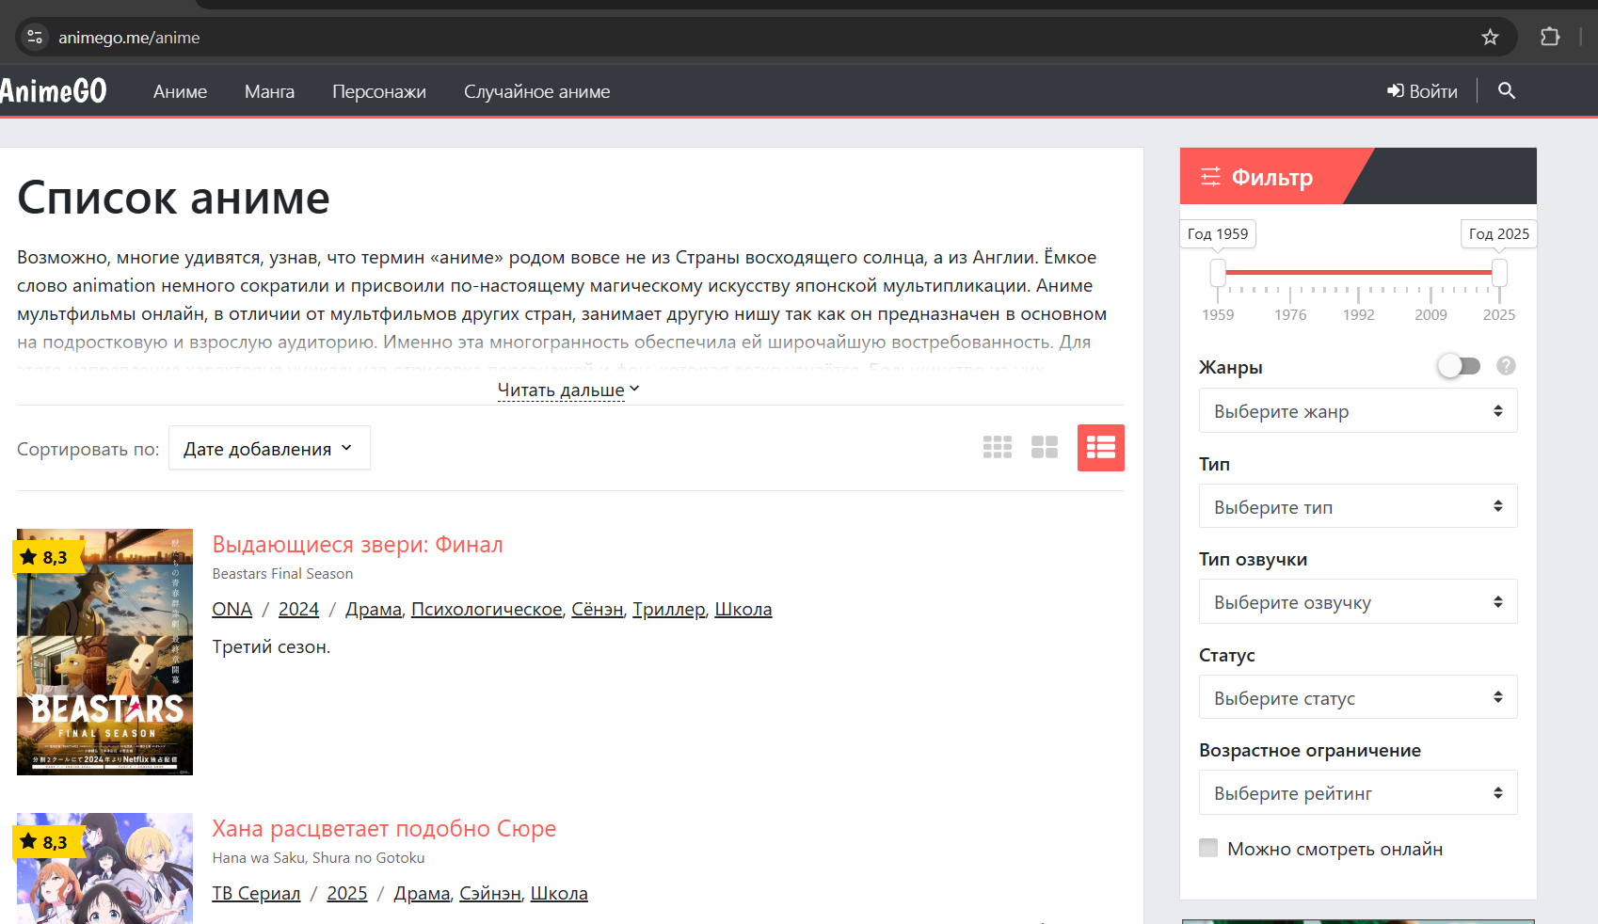Open the Выберите жанр dropdown
The width and height of the screenshot is (1598, 924).
click(x=1358, y=411)
